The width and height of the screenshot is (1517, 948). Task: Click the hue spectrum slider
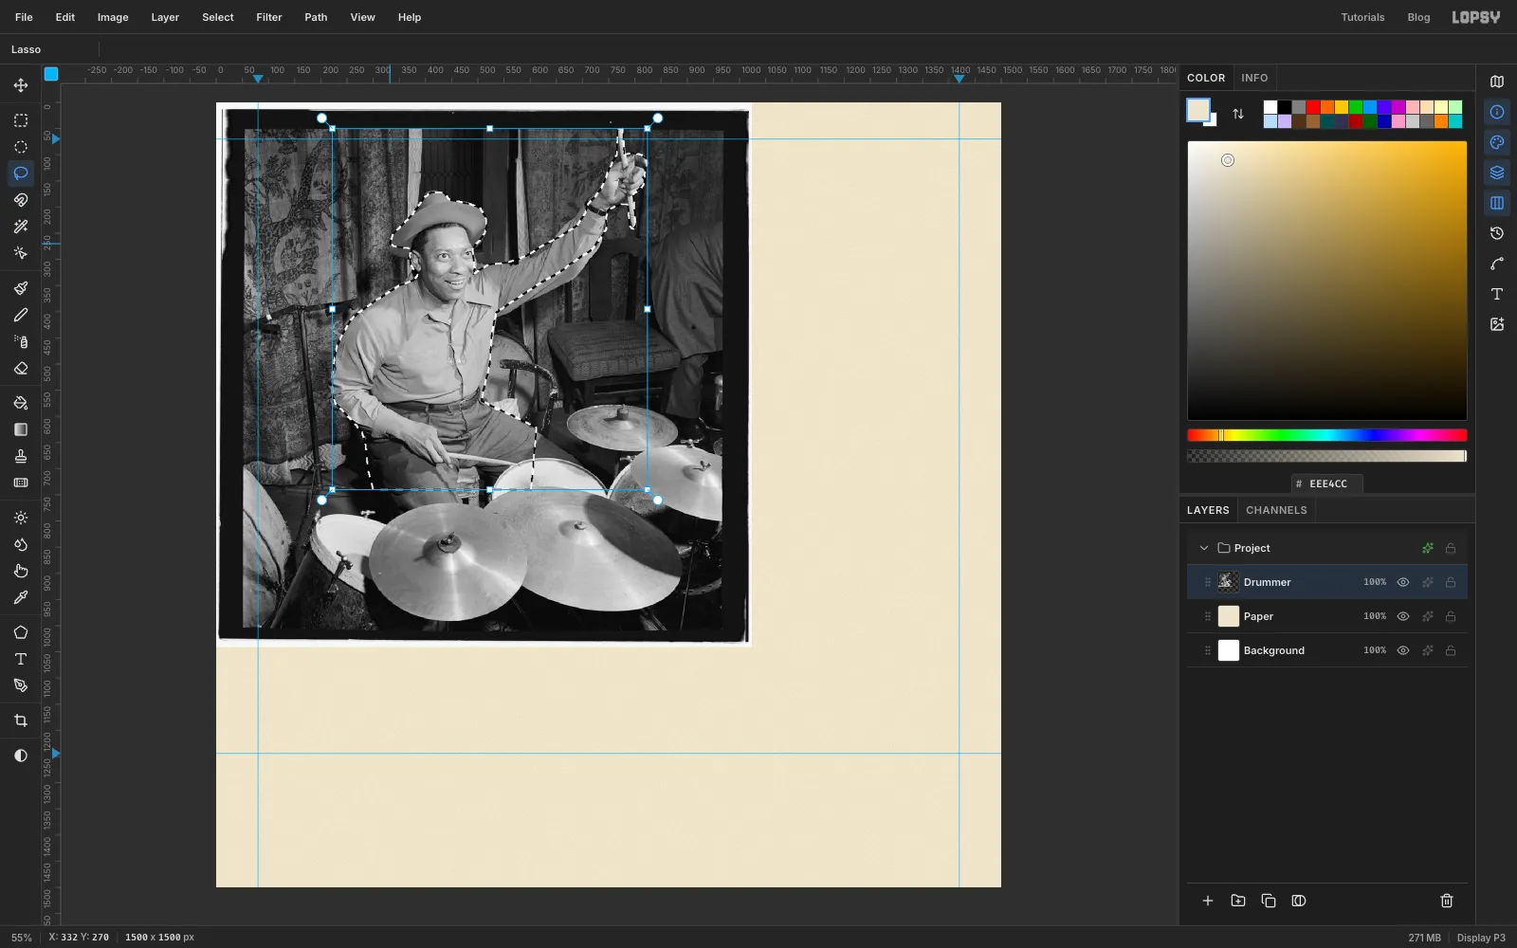coord(1327,435)
